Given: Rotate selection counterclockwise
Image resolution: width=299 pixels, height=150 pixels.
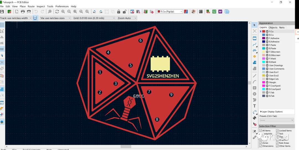Looking at the screenshot, I should click(x=94, y=12).
